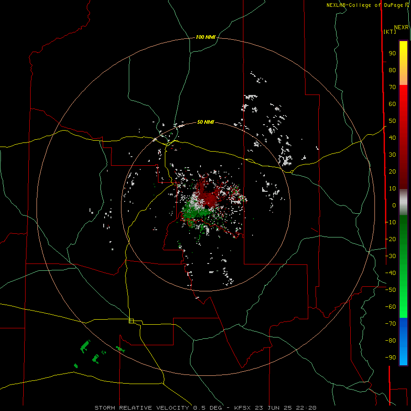Click the -20 value on the velocity scale
The height and width of the screenshot is (411, 411).
pyautogui.click(x=390, y=239)
